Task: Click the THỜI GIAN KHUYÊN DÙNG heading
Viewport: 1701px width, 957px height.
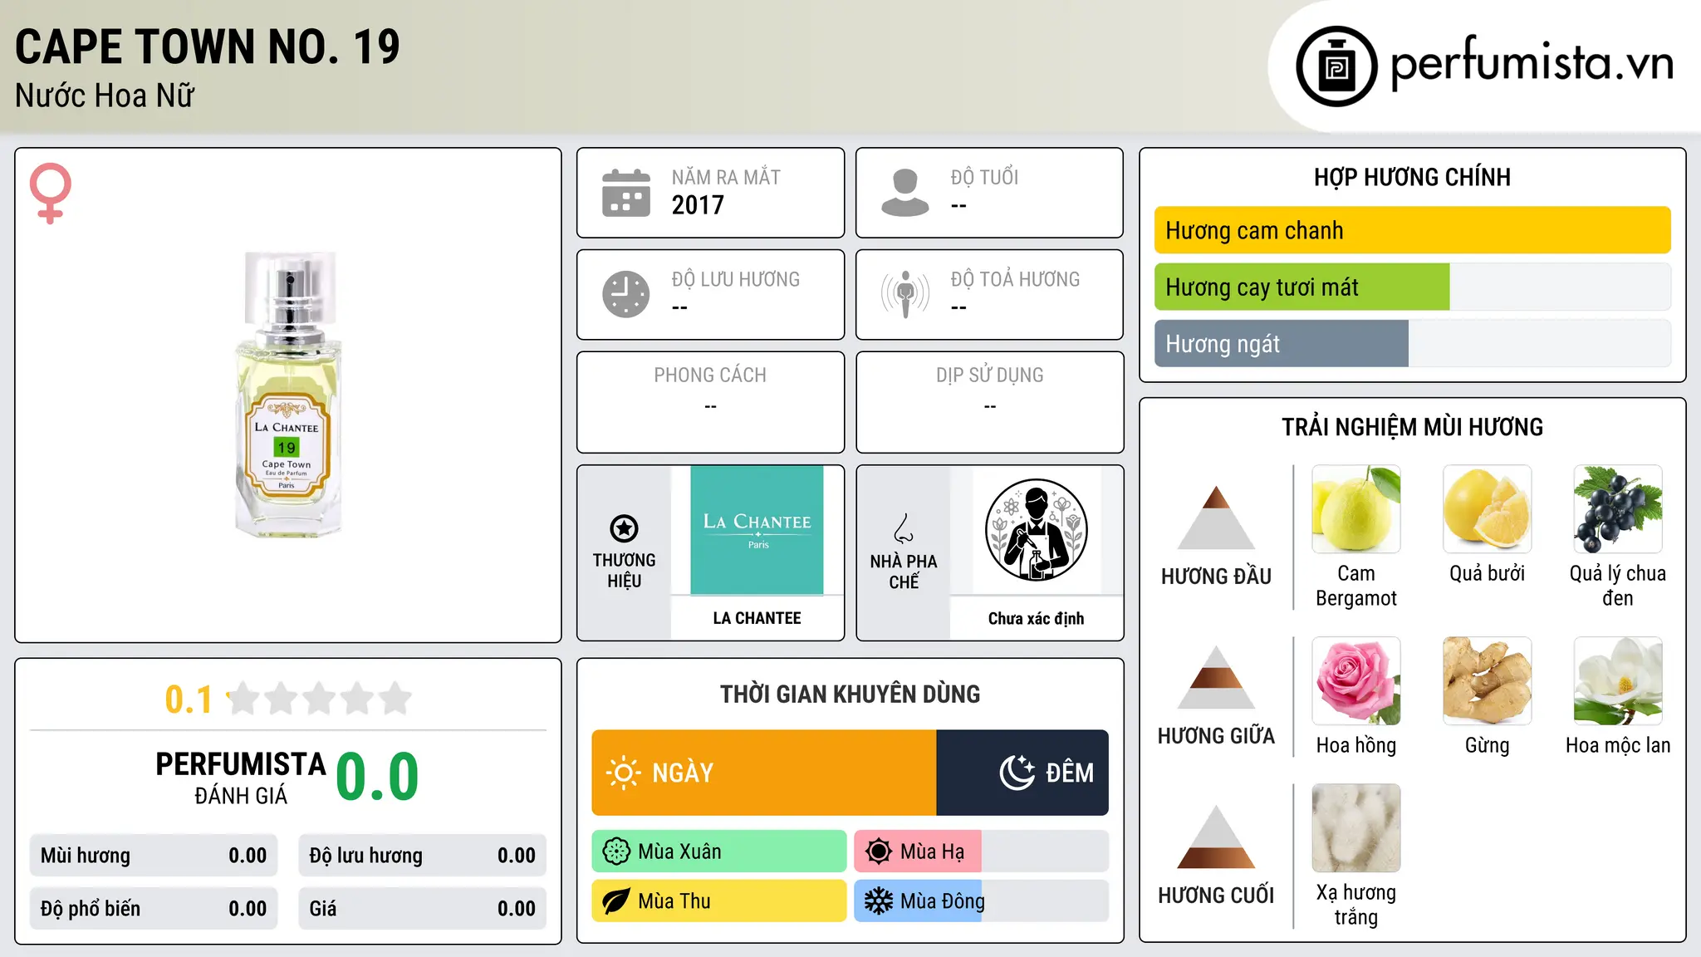Action: click(850, 694)
